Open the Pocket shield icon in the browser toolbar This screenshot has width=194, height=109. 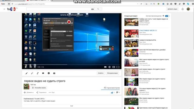tap(176, 4)
